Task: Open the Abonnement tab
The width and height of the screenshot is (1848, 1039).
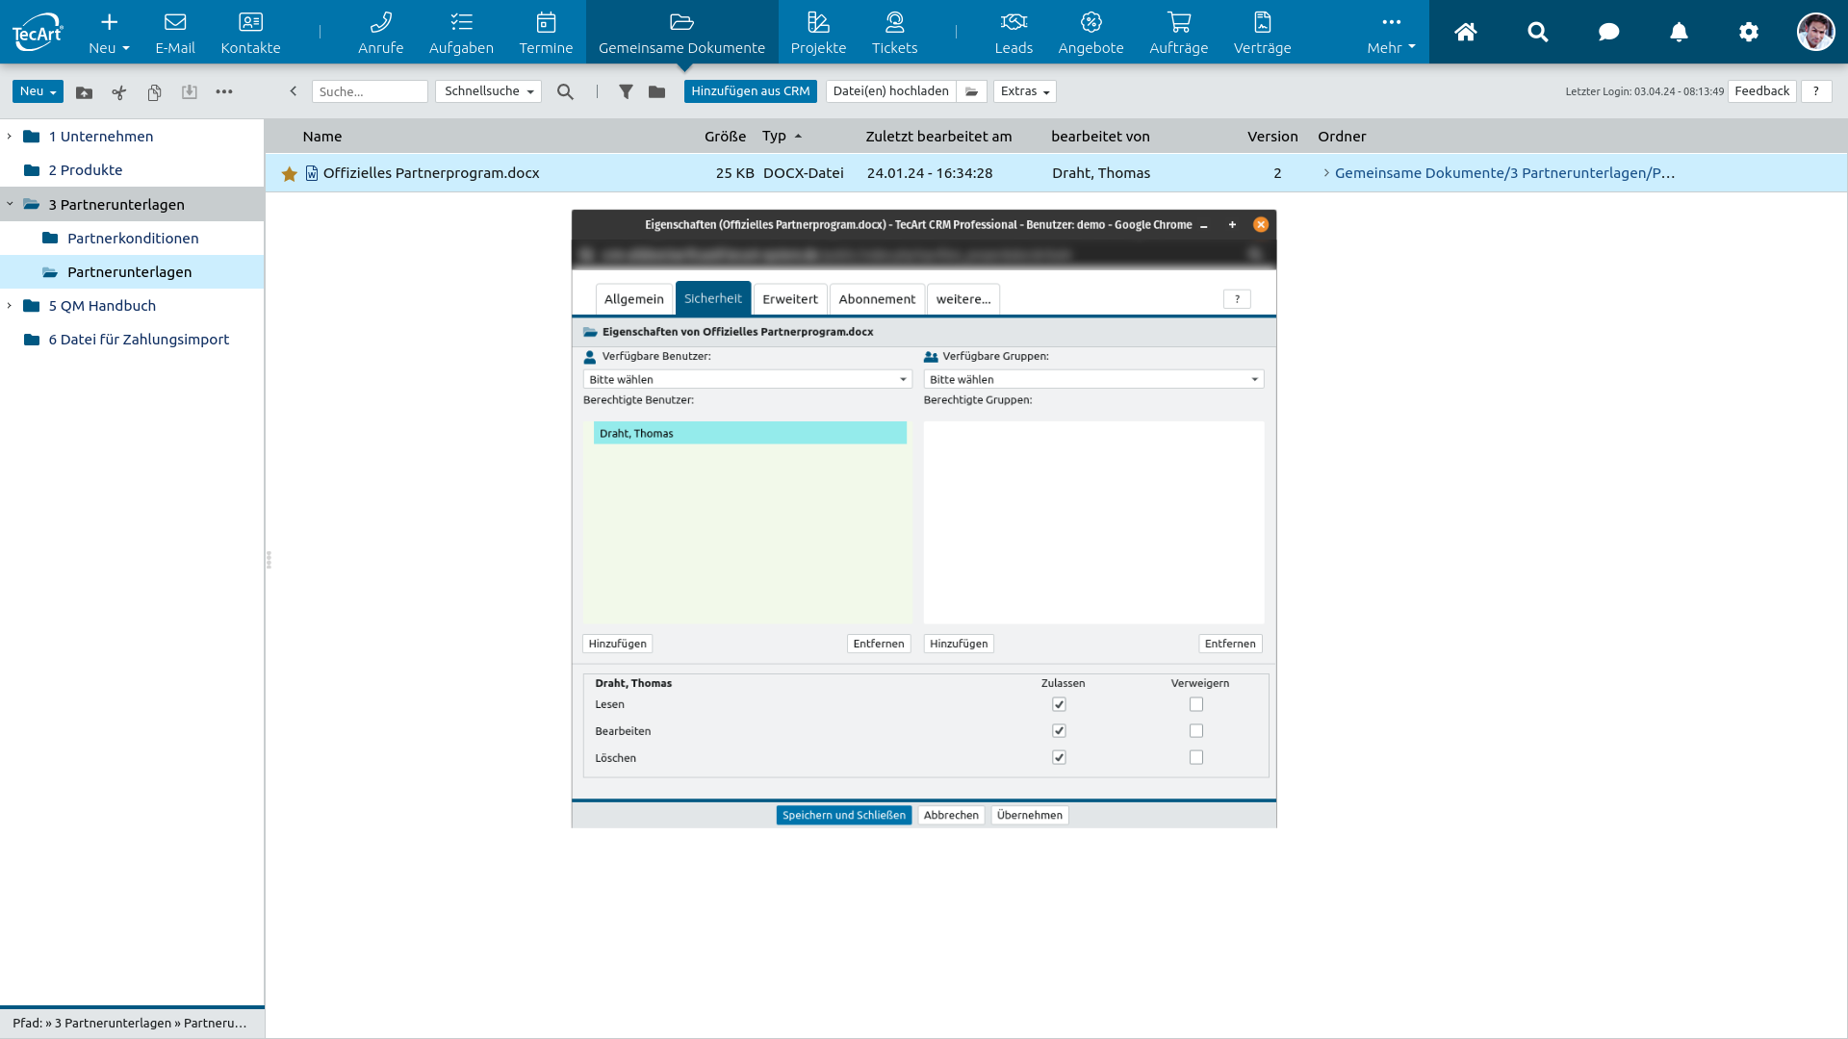Action: (876, 299)
